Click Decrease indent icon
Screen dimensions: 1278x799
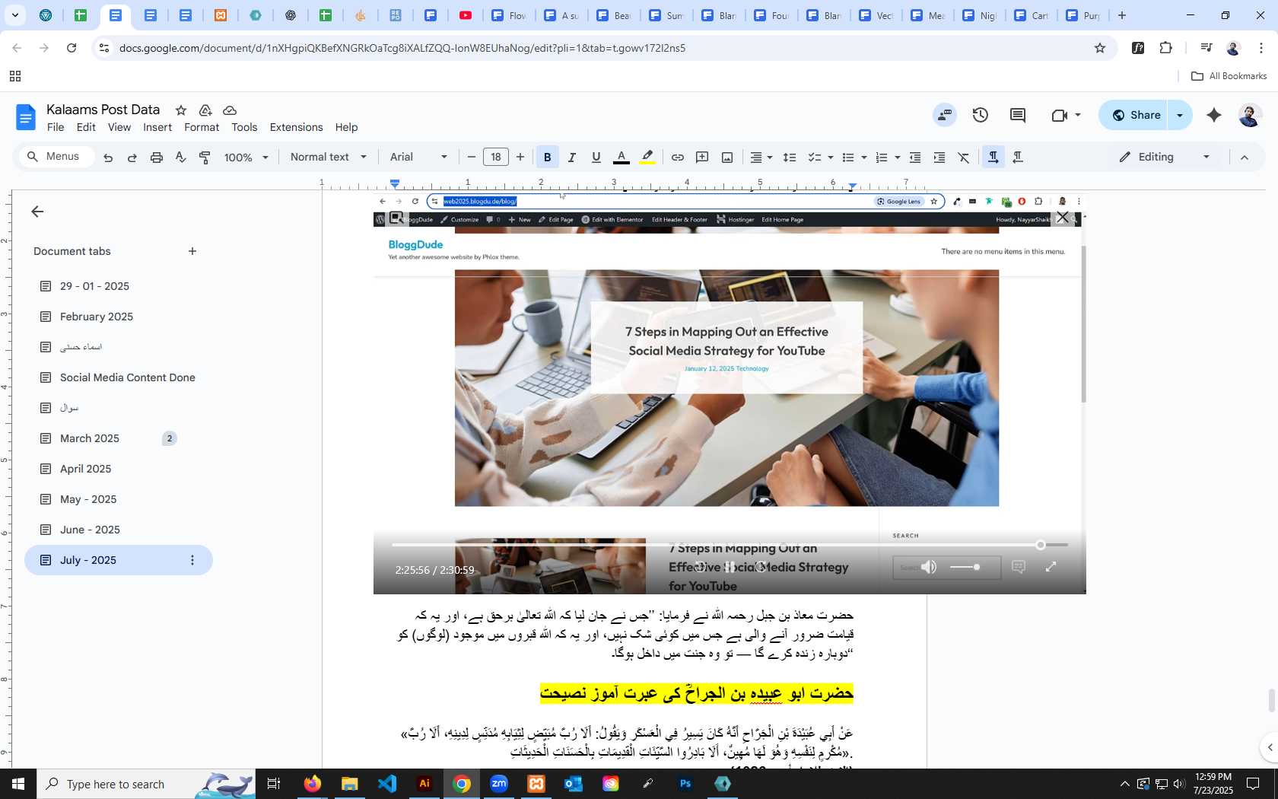pyautogui.click(x=915, y=158)
